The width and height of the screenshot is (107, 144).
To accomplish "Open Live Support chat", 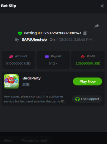I will point(87,99).
